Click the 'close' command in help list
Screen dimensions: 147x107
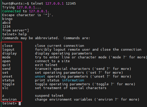(7, 46)
